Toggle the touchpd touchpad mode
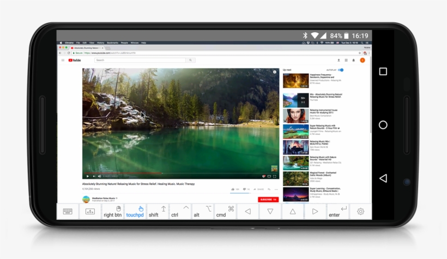 [x=135, y=212]
